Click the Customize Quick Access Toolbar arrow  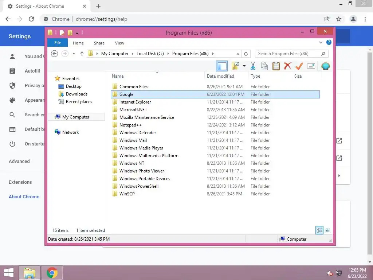[x=77, y=33]
